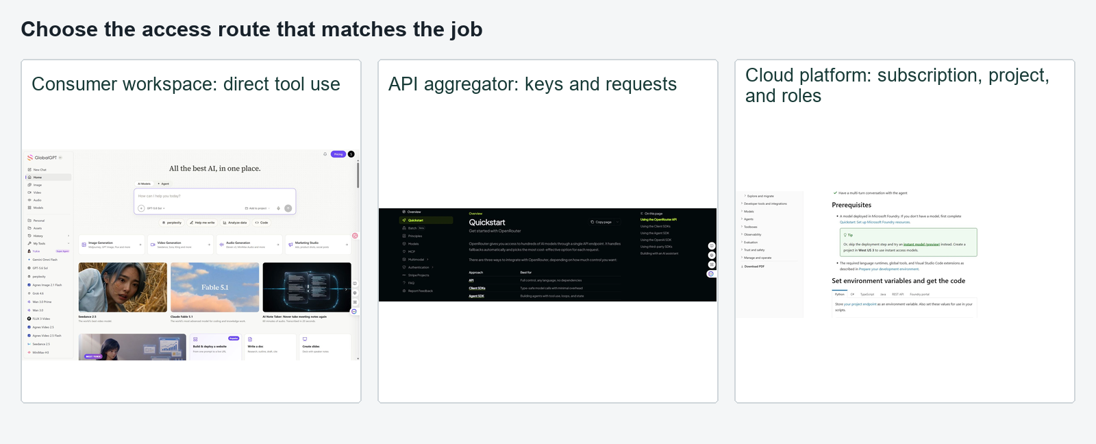The width and height of the screenshot is (1096, 444).
Task: Switch to the REST API code tab
Action: [x=897, y=294]
